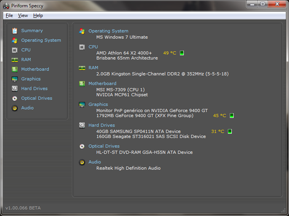Viewport: 289px width, 216px height.
Task: Click the RAM stick icon in sidebar
Action: pyautogui.click(x=15, y=60)
